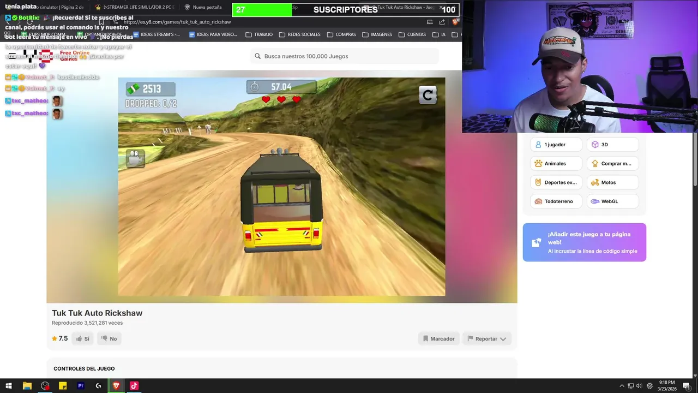
Task: Open the network tray icon
Action: [x=630, y=386]
